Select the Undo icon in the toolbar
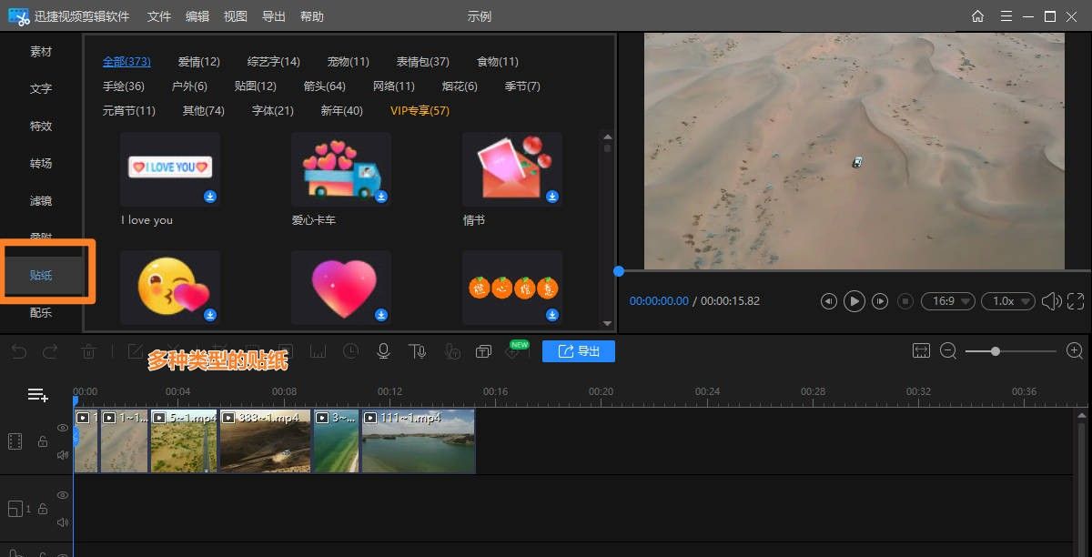 point(18,351)
